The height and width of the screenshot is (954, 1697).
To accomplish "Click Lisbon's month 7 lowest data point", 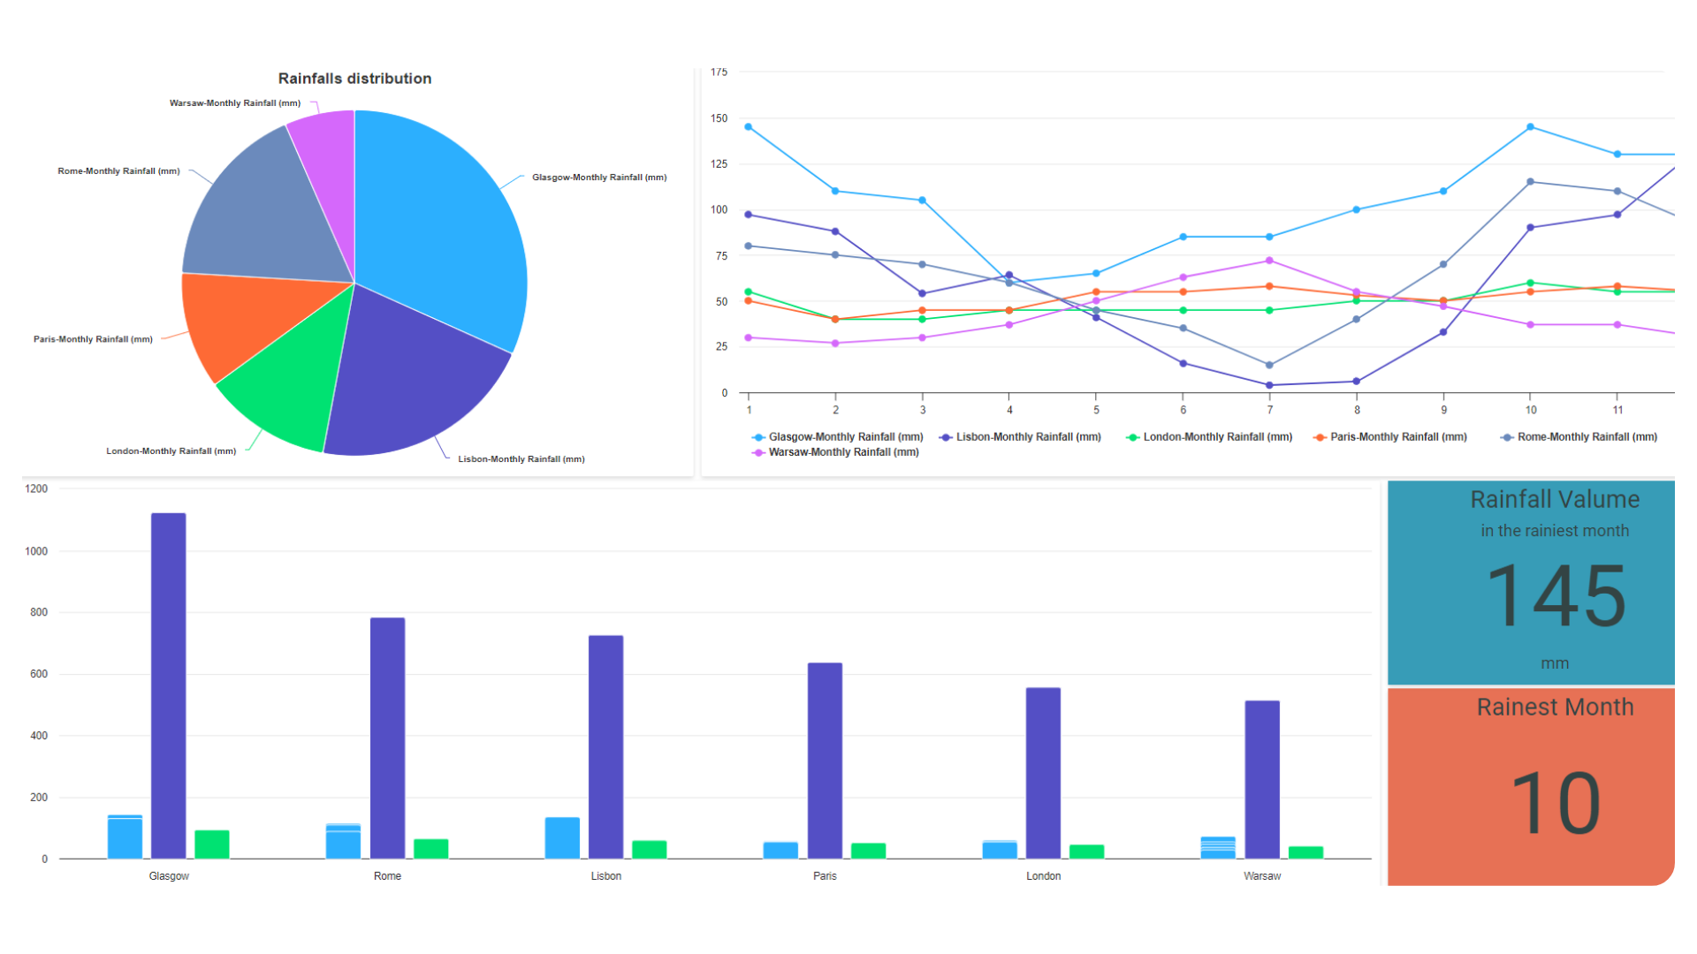I will pyautogui.click(x=1269, y=385).
